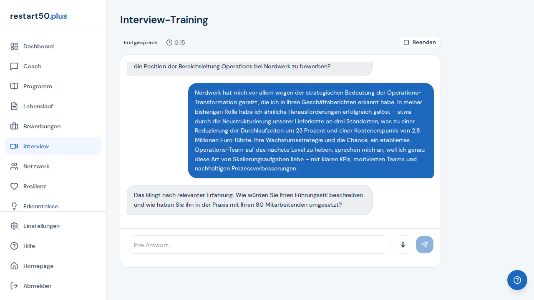534x300 pixels.
Task: Activate the microphone voice input button
Action: pos(403,245)
